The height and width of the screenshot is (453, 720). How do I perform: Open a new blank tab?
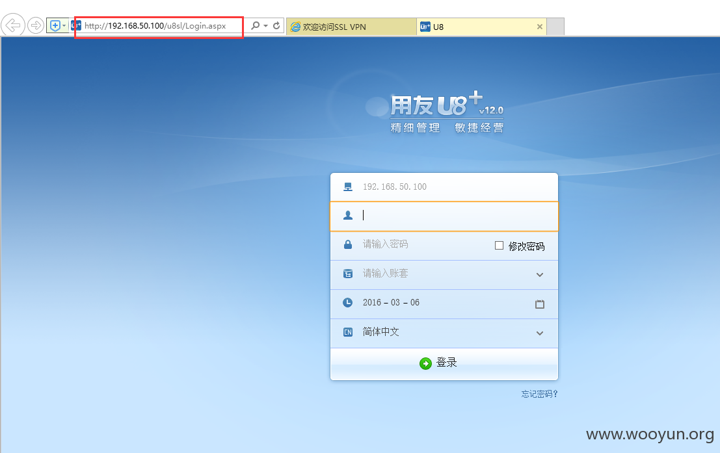555,27
